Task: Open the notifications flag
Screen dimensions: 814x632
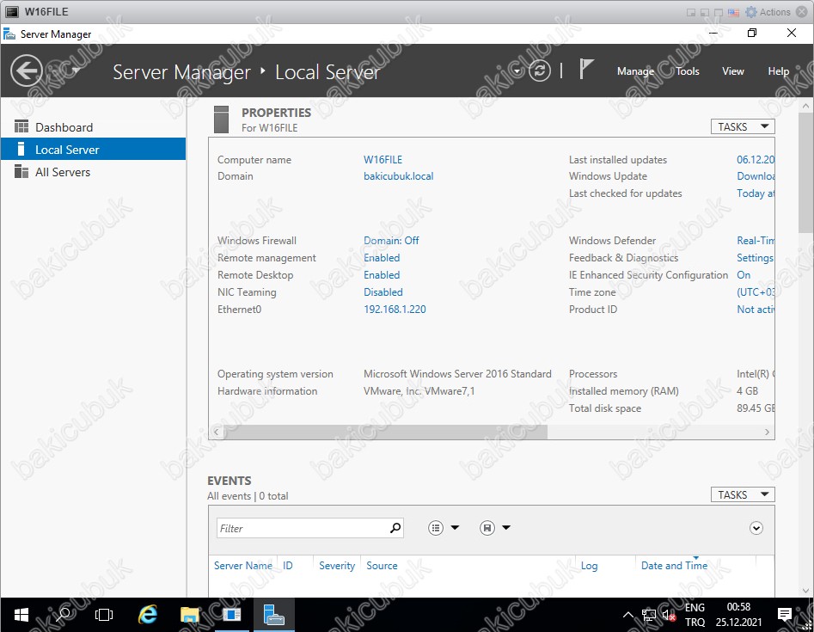Action: pos(586,69)
